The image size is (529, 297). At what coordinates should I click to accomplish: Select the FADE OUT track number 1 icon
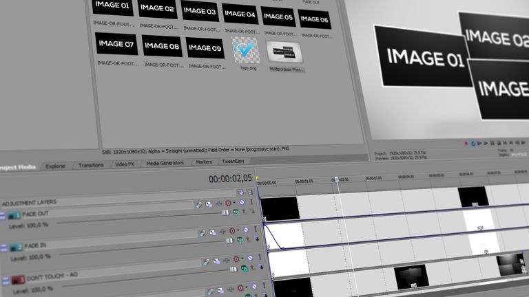coord(14,214)
